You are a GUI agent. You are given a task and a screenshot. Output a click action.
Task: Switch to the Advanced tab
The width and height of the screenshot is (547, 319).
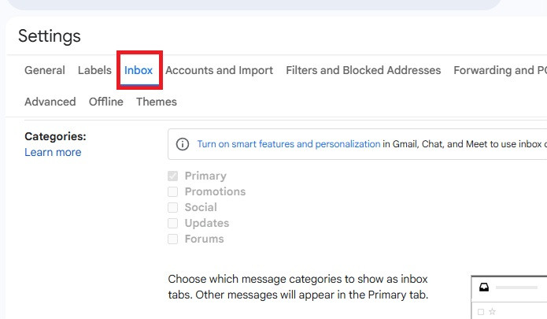click(50, 102)
